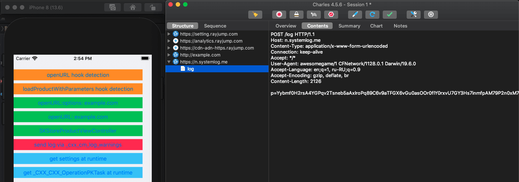519x182 pixels.
Task: Click the p= request body payload line
Action: coord(395,93)
